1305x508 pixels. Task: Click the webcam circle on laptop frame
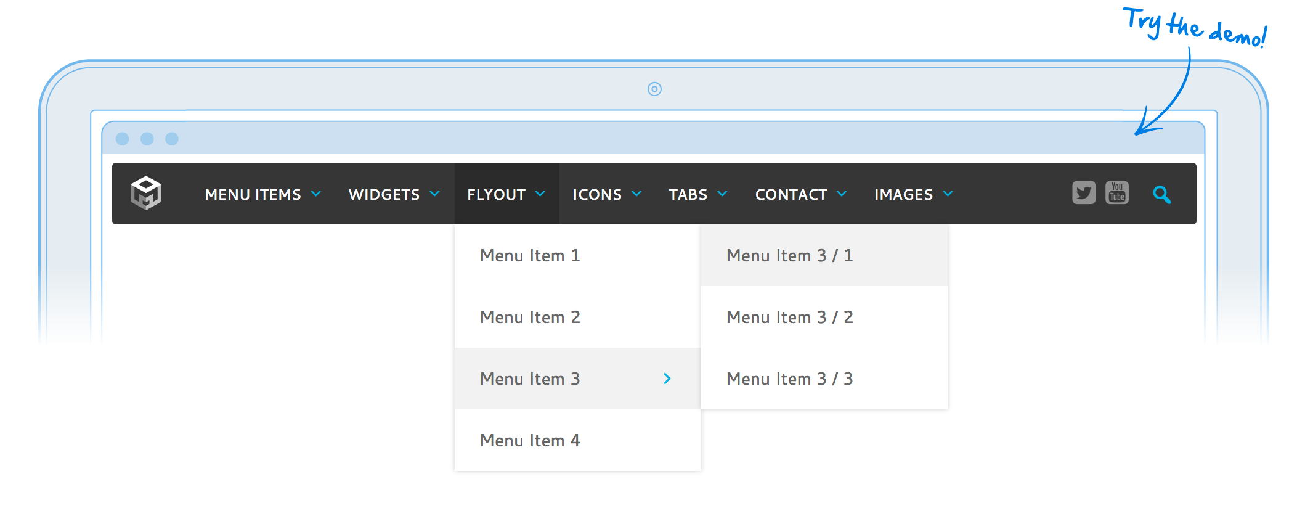pos(654,89)
